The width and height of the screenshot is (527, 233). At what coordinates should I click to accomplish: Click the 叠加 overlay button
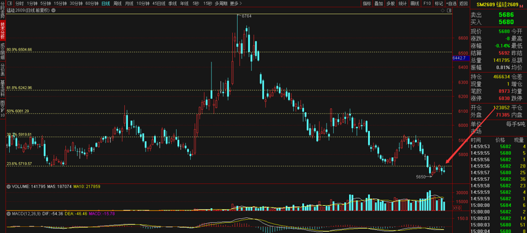click(378, 4)
